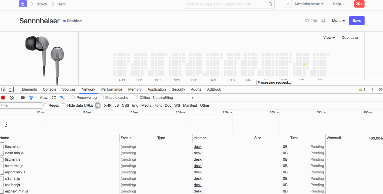Go to Item breadcrumb
Image resolution: width=383 pixels, height=194 pixels.
(x=61, y=4)
